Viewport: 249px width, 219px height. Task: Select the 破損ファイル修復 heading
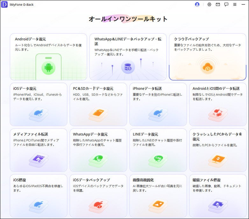tap(206, 180)
